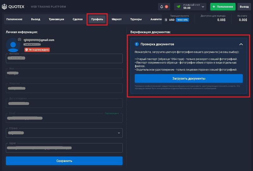Click the red notification count badge
This screenshot has height=171, width=253.
167,7
